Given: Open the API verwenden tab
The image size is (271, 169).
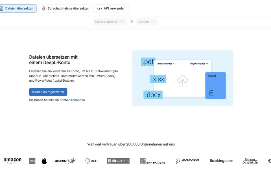Looking at the screenshot, I should (111, 8).
